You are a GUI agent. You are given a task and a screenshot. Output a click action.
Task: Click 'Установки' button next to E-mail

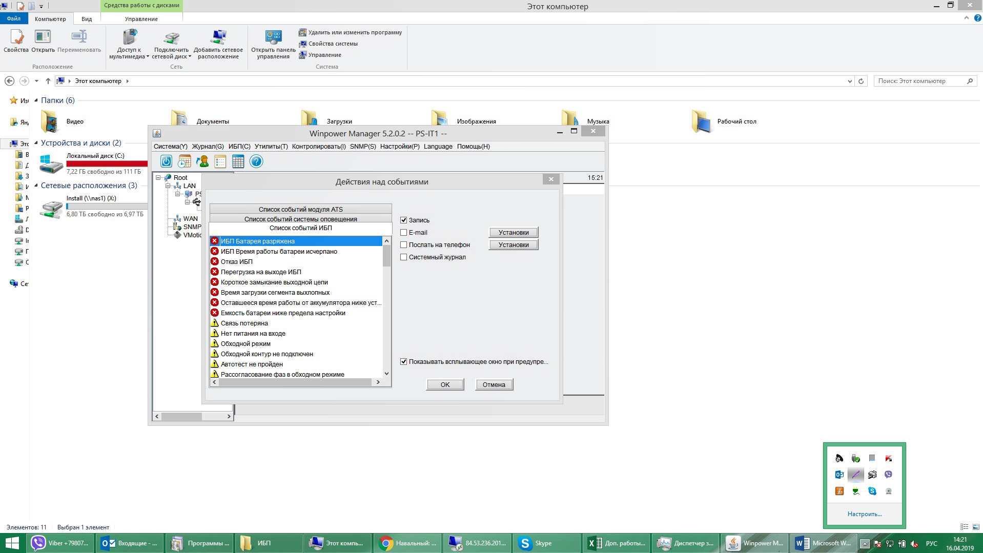pyautogui.click(x=514, y=233)
